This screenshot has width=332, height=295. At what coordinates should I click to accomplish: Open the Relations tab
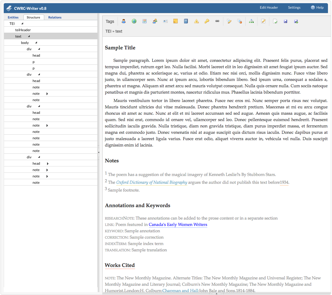click(x=55, y=17)
